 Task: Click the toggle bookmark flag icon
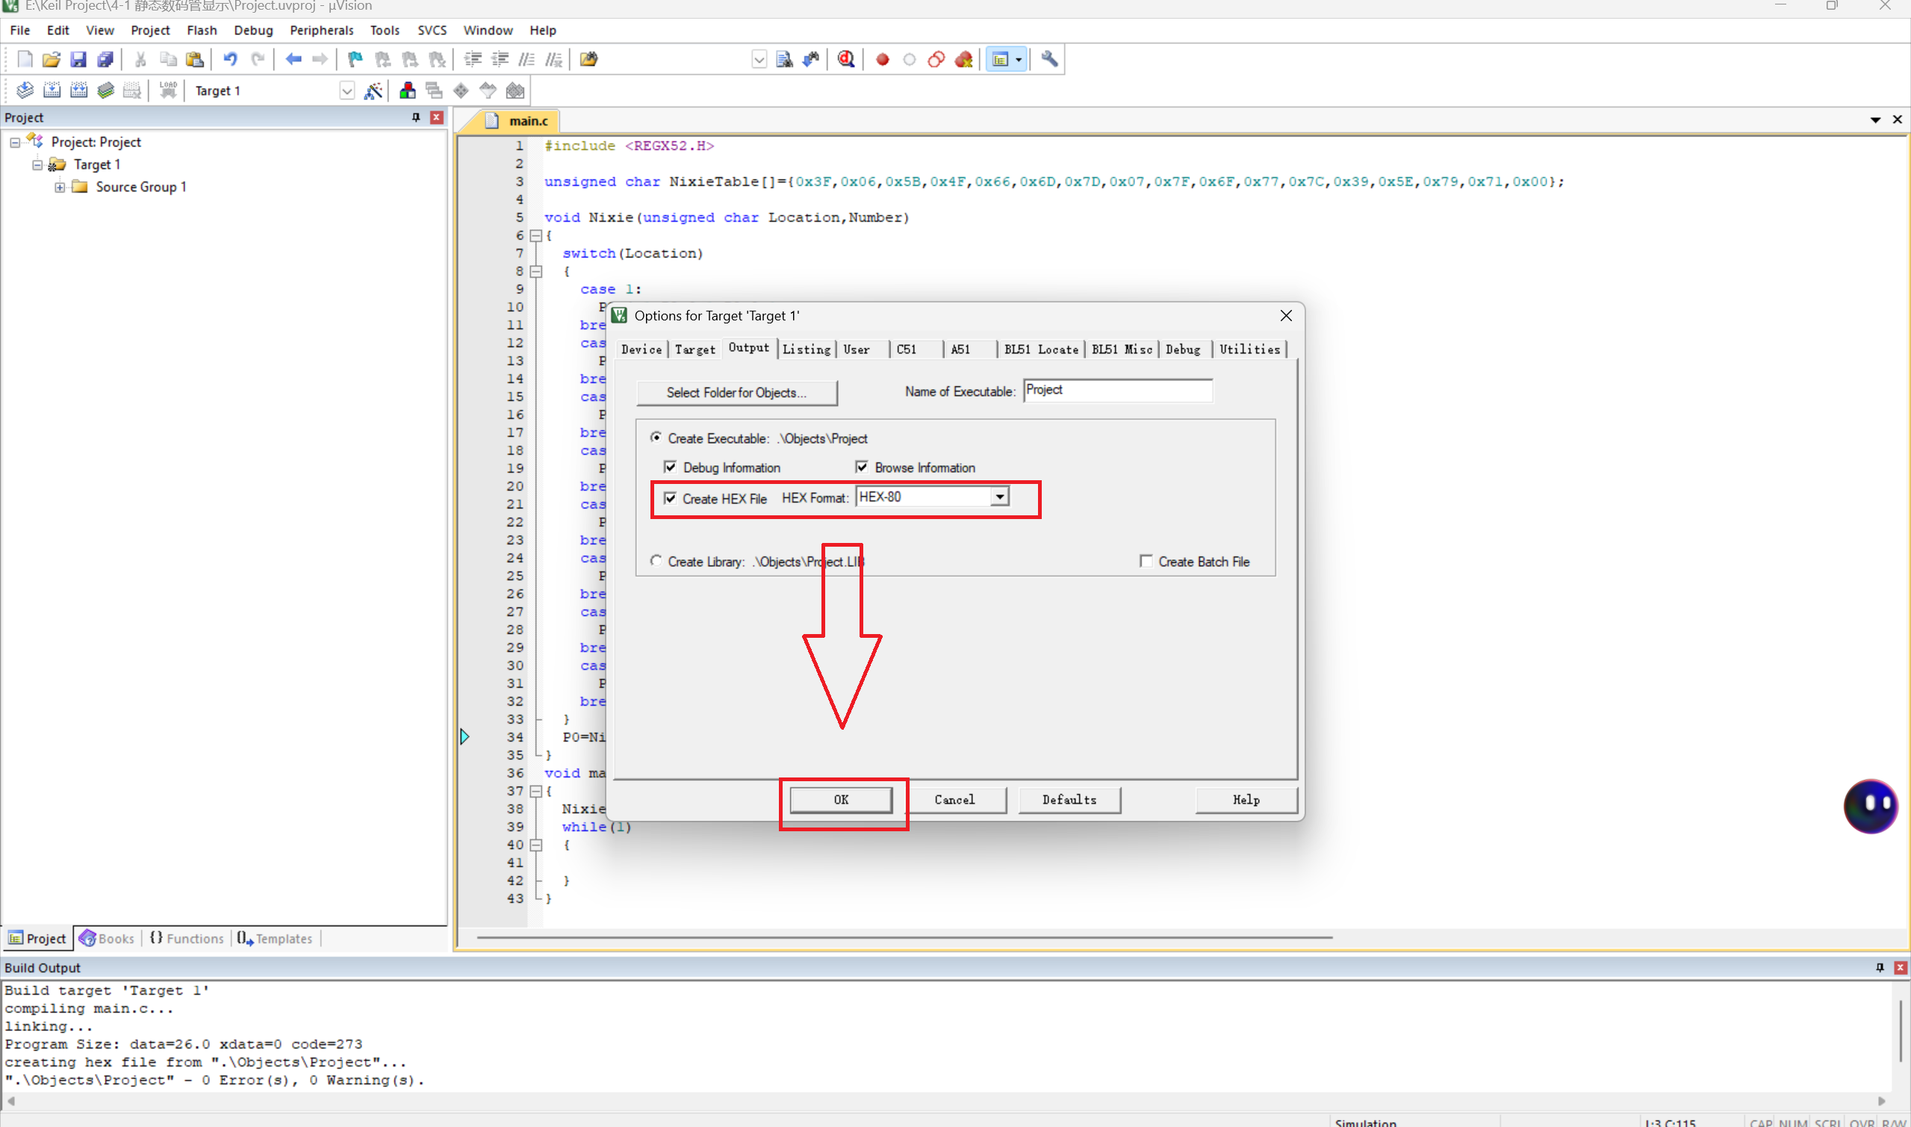click(355, 59)
